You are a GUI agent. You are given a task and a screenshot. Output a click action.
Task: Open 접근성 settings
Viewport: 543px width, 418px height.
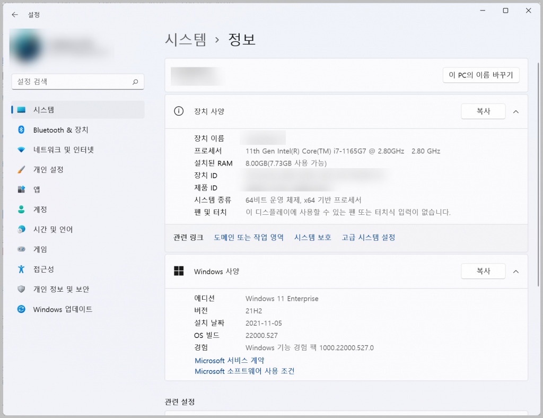pyautogui.click(x=78, y=269)
